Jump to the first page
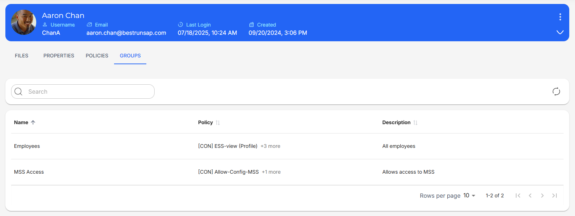Image resolution: width=575 pixels, height=216 pixels. [518, 196]
